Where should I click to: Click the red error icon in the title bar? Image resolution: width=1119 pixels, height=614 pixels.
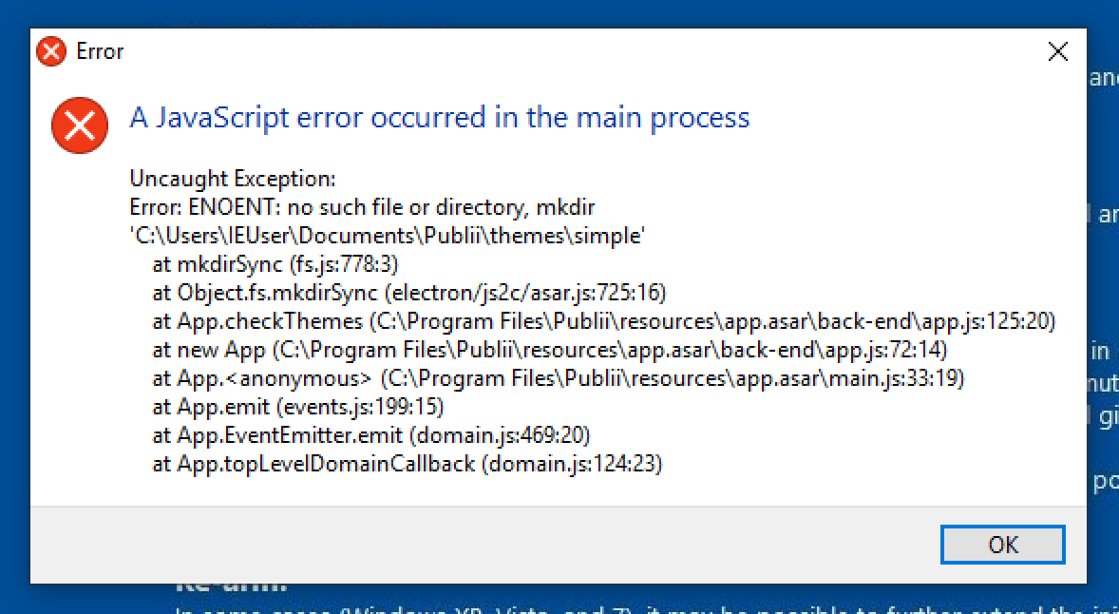click(x=49, y=52)
